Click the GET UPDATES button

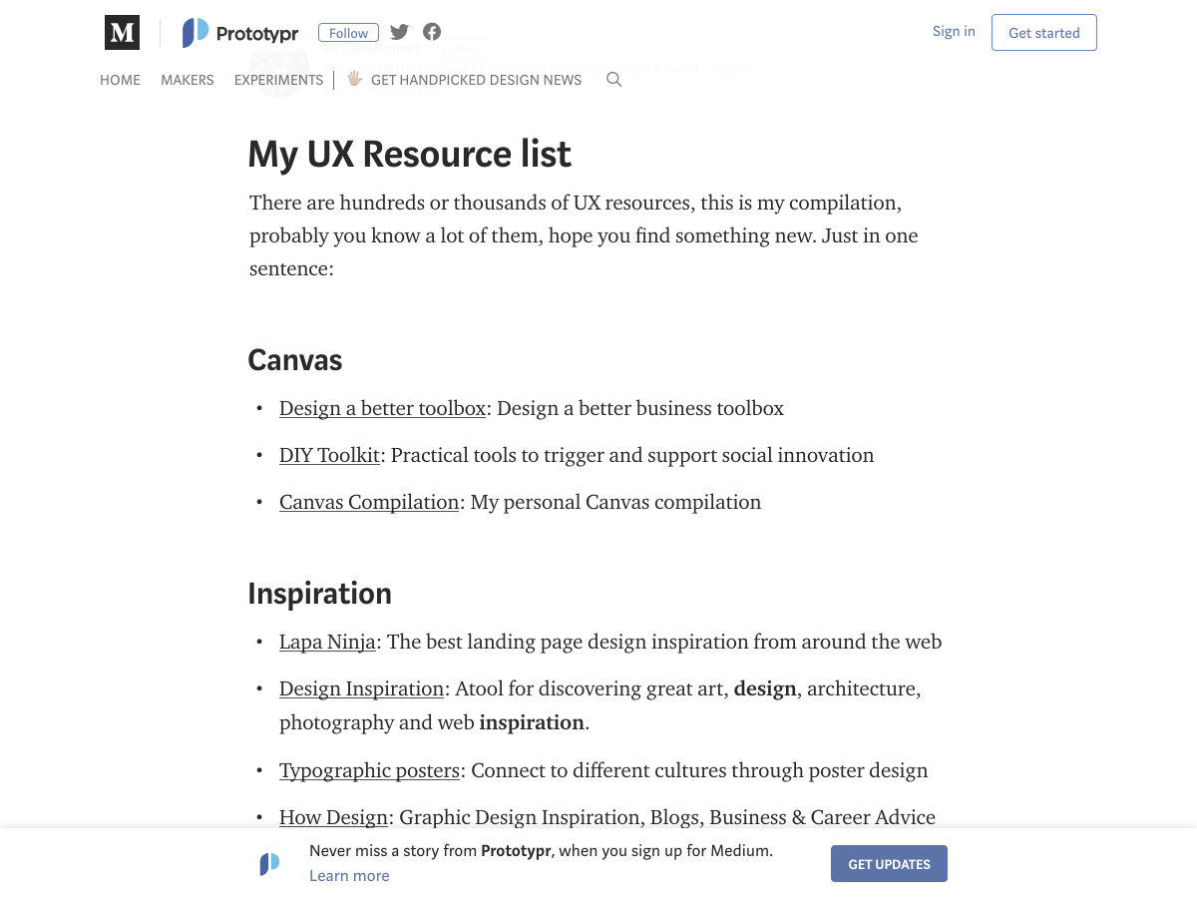889,864
